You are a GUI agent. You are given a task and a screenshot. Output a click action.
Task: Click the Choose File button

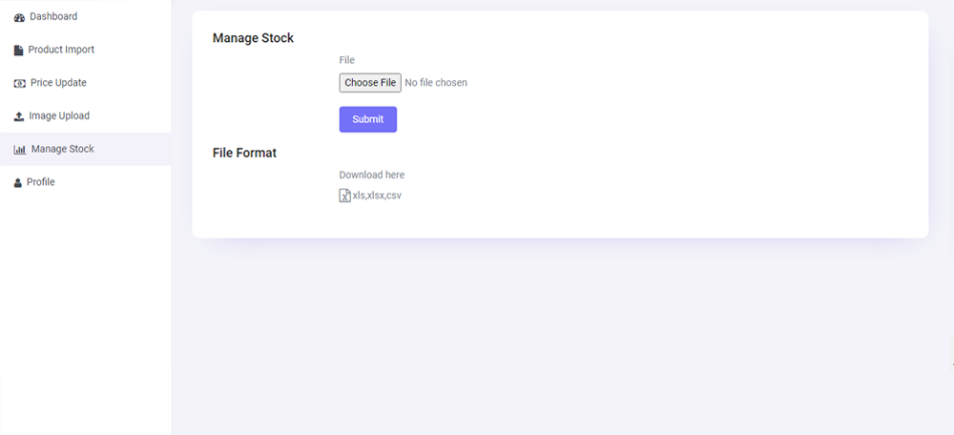[x=370, y=83]
